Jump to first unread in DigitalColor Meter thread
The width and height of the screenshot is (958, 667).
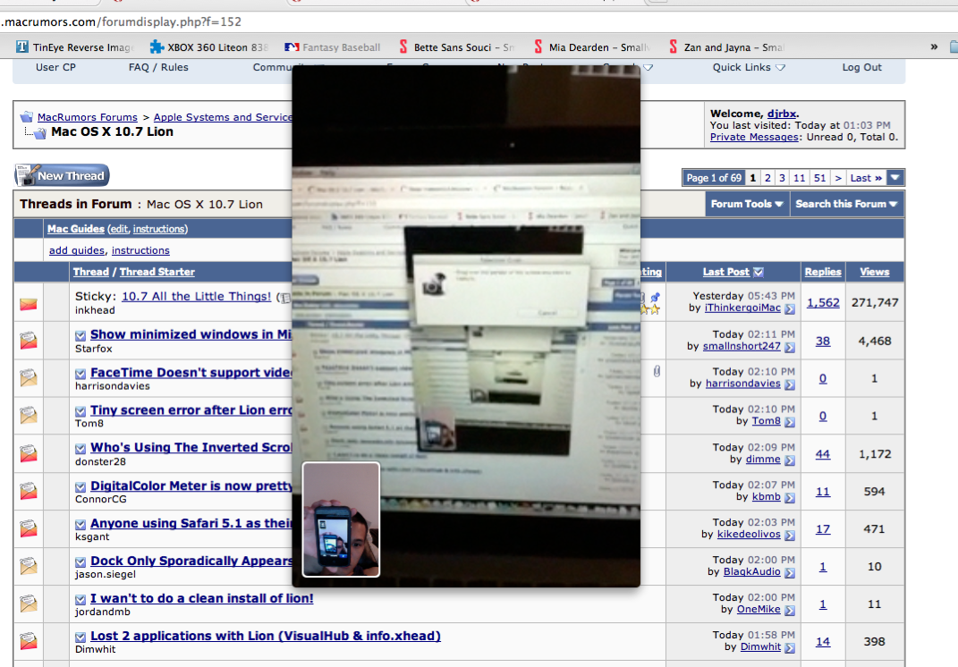(81, 486)
